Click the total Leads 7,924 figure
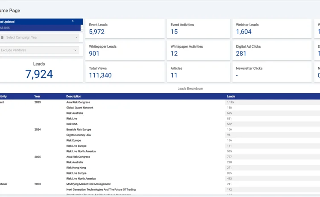320x197 pixels. (39, 74)
